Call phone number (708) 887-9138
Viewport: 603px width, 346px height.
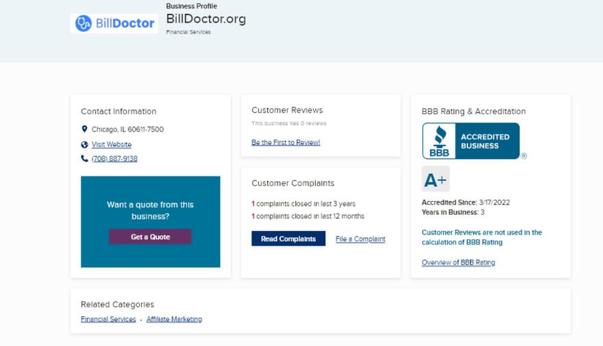pos(114,159)
